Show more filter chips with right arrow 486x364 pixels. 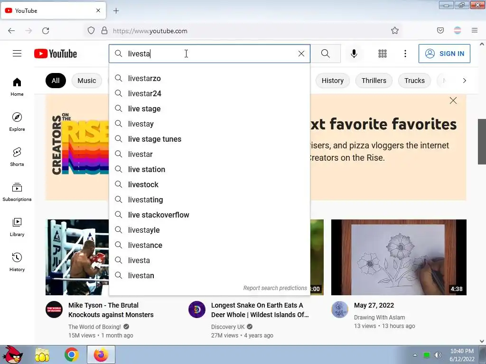[x=464, y=81]
